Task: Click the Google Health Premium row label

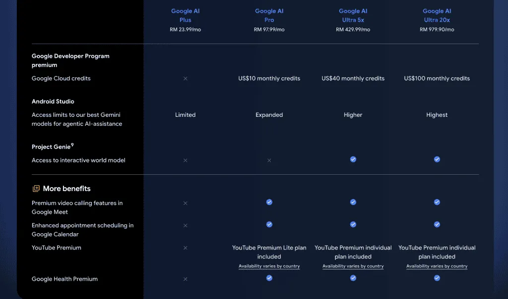Action: tap(64, 279)
